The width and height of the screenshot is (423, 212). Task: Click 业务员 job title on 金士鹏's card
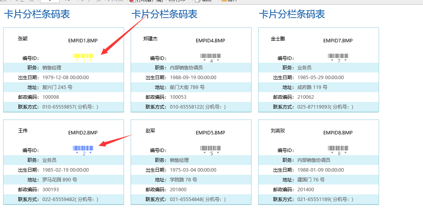coord(304,68)
